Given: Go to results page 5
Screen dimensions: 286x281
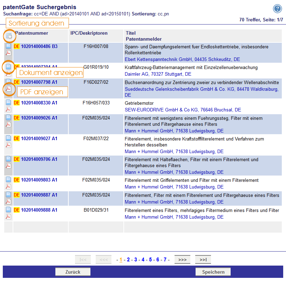Looking at the screenshot, I should 150,260.
